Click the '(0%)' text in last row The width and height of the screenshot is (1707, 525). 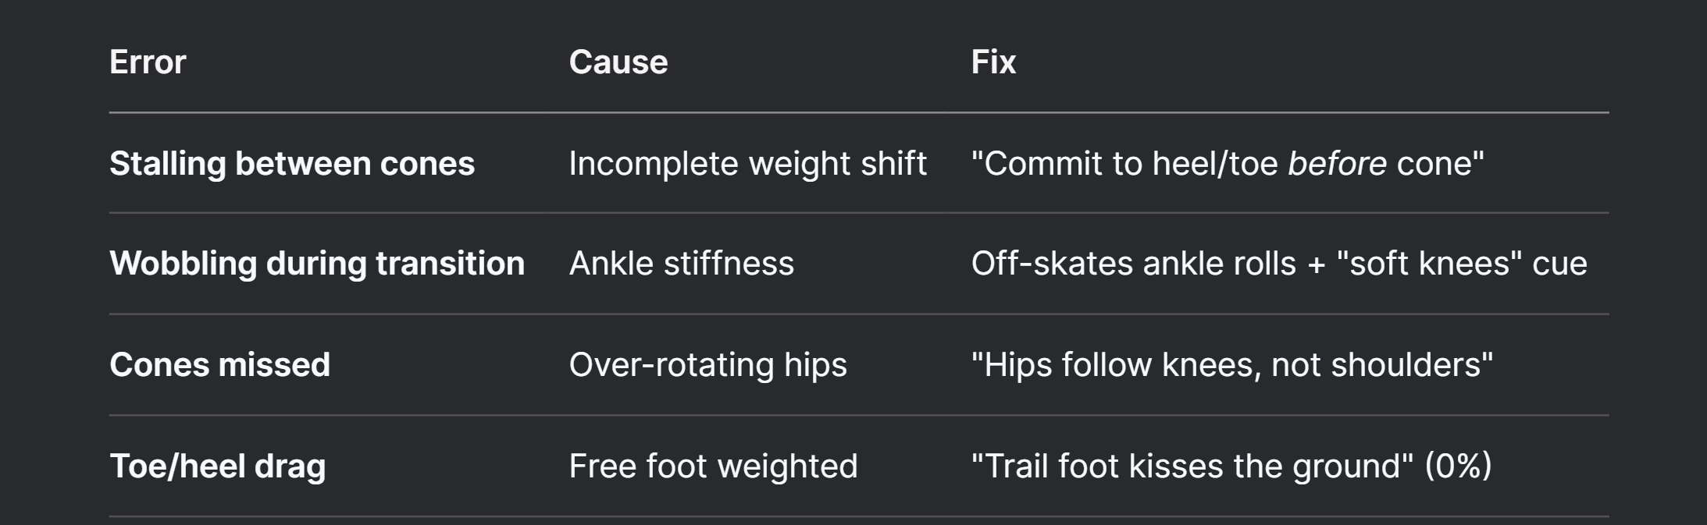point(1459,466)
